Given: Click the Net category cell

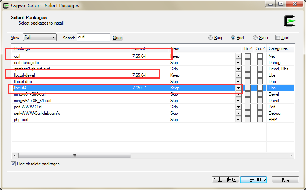Looking at the screenshot, I should pyautogui.click(x=272, y=56).
